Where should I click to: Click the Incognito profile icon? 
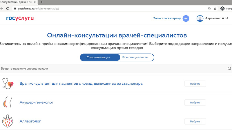coord(222,9)
